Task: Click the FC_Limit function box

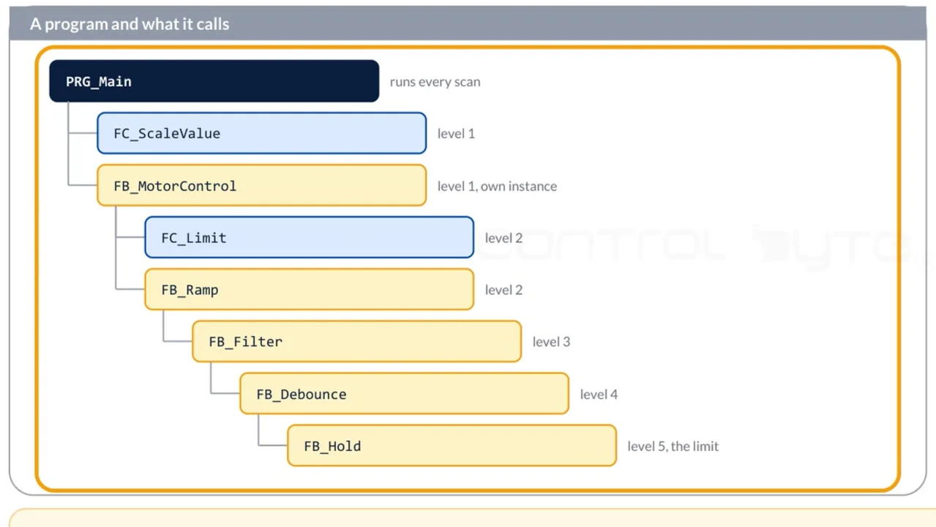Action: click(309, 237)
